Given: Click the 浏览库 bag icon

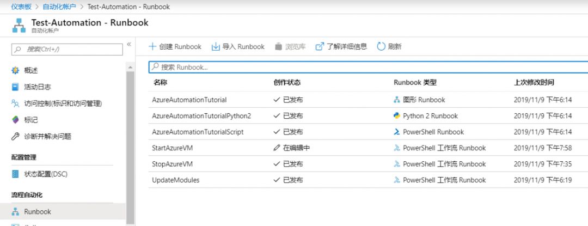Looking at the screenshot, I should tap(278, 46).
